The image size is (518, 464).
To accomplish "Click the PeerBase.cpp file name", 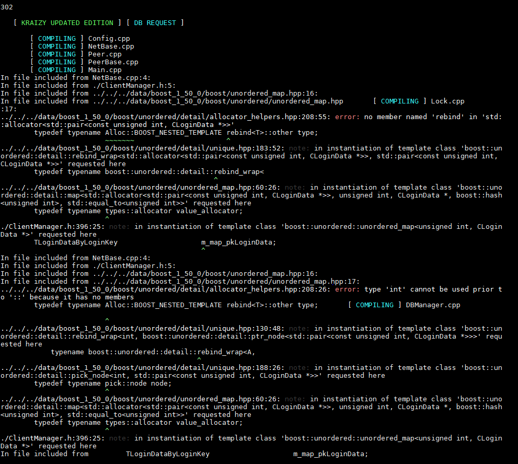I will click(111, 62).
